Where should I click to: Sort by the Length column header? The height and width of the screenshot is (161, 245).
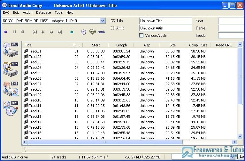point(121,45)
